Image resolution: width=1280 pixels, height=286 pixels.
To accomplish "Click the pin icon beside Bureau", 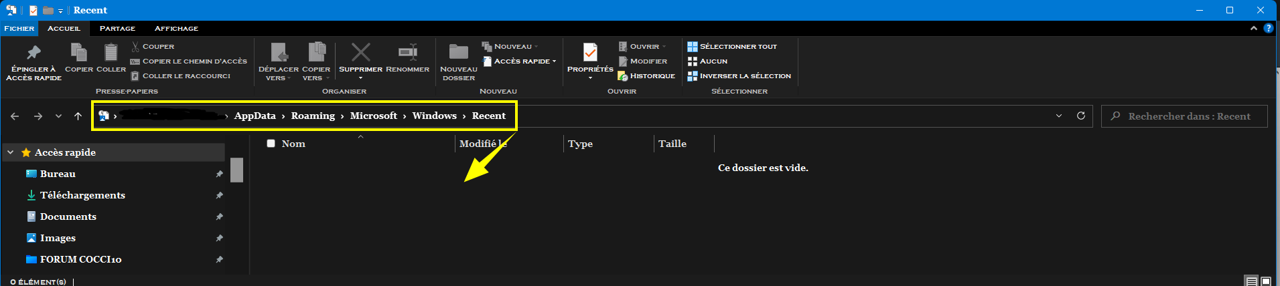I will [219, 174].
